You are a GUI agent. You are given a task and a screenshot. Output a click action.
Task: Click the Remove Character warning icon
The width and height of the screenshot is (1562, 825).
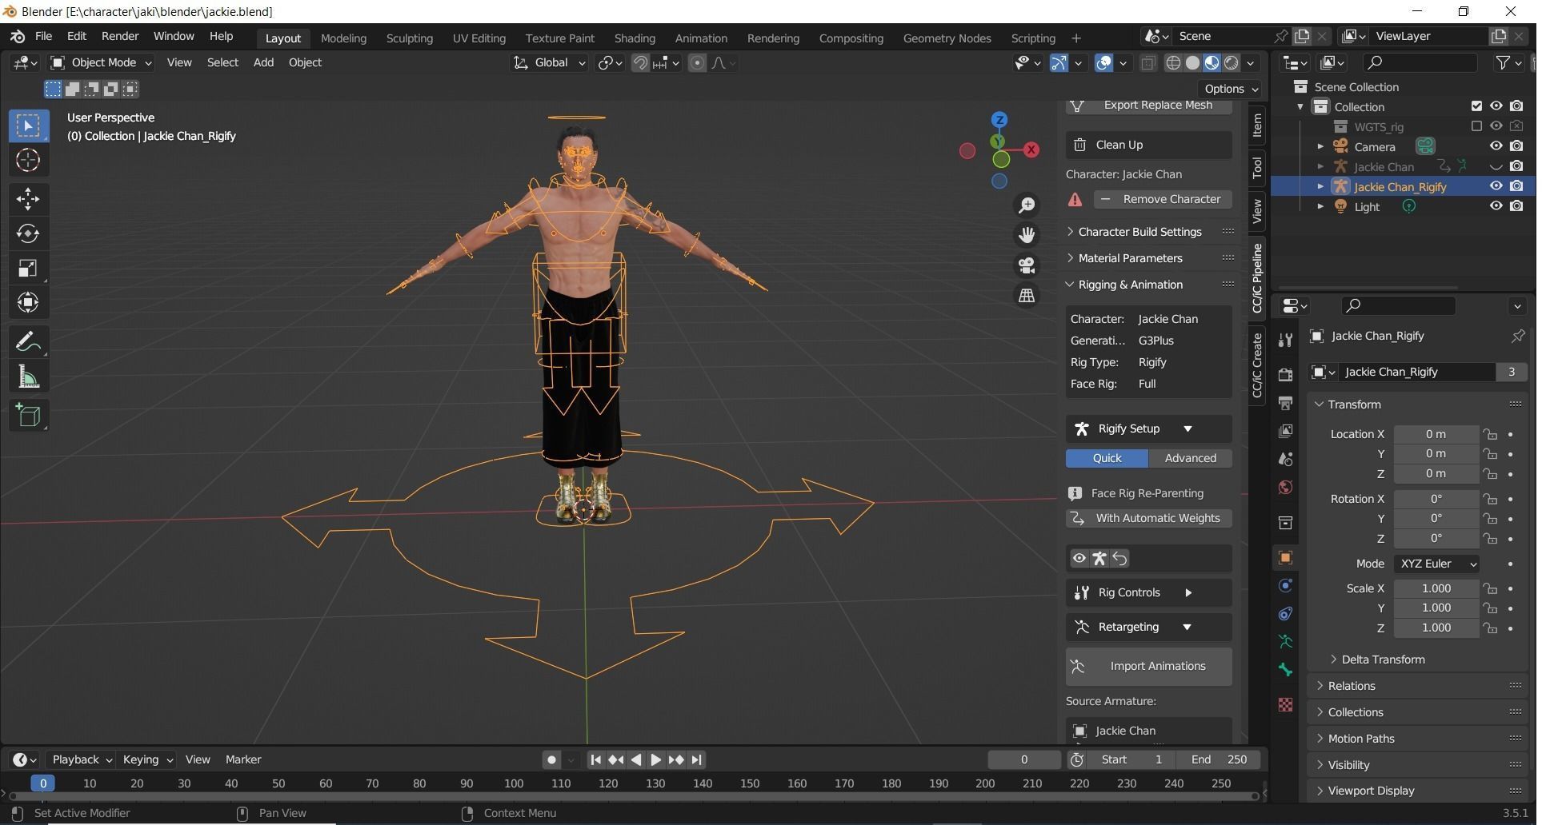pos(1075,199)
